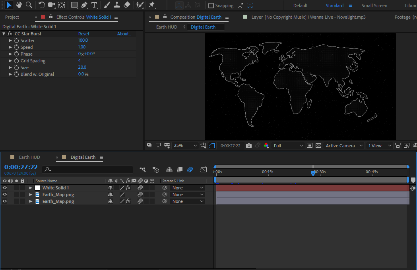
Task: Enable the Snapping checkbox
Action: click(211, 6)
